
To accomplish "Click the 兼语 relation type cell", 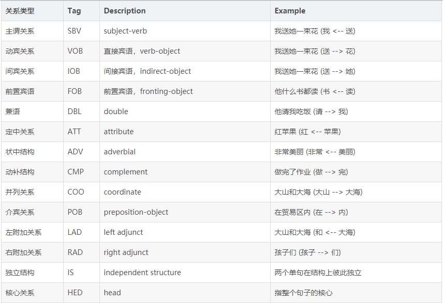I will click(12, 111).
